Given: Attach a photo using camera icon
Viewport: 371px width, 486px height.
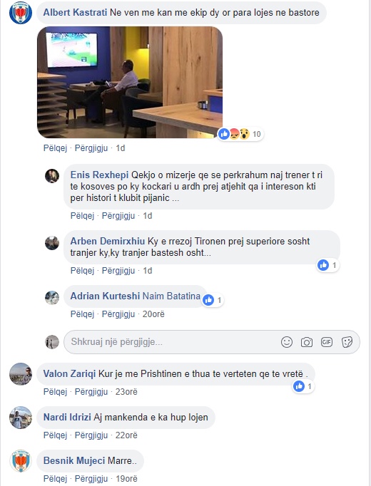Looking at the screenshot, I should 307,342.
